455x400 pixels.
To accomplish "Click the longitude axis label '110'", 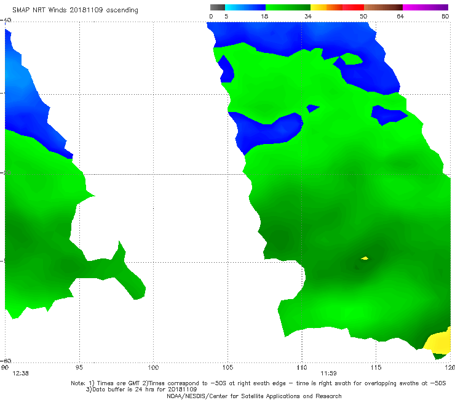I will click(x=302, y=368).
